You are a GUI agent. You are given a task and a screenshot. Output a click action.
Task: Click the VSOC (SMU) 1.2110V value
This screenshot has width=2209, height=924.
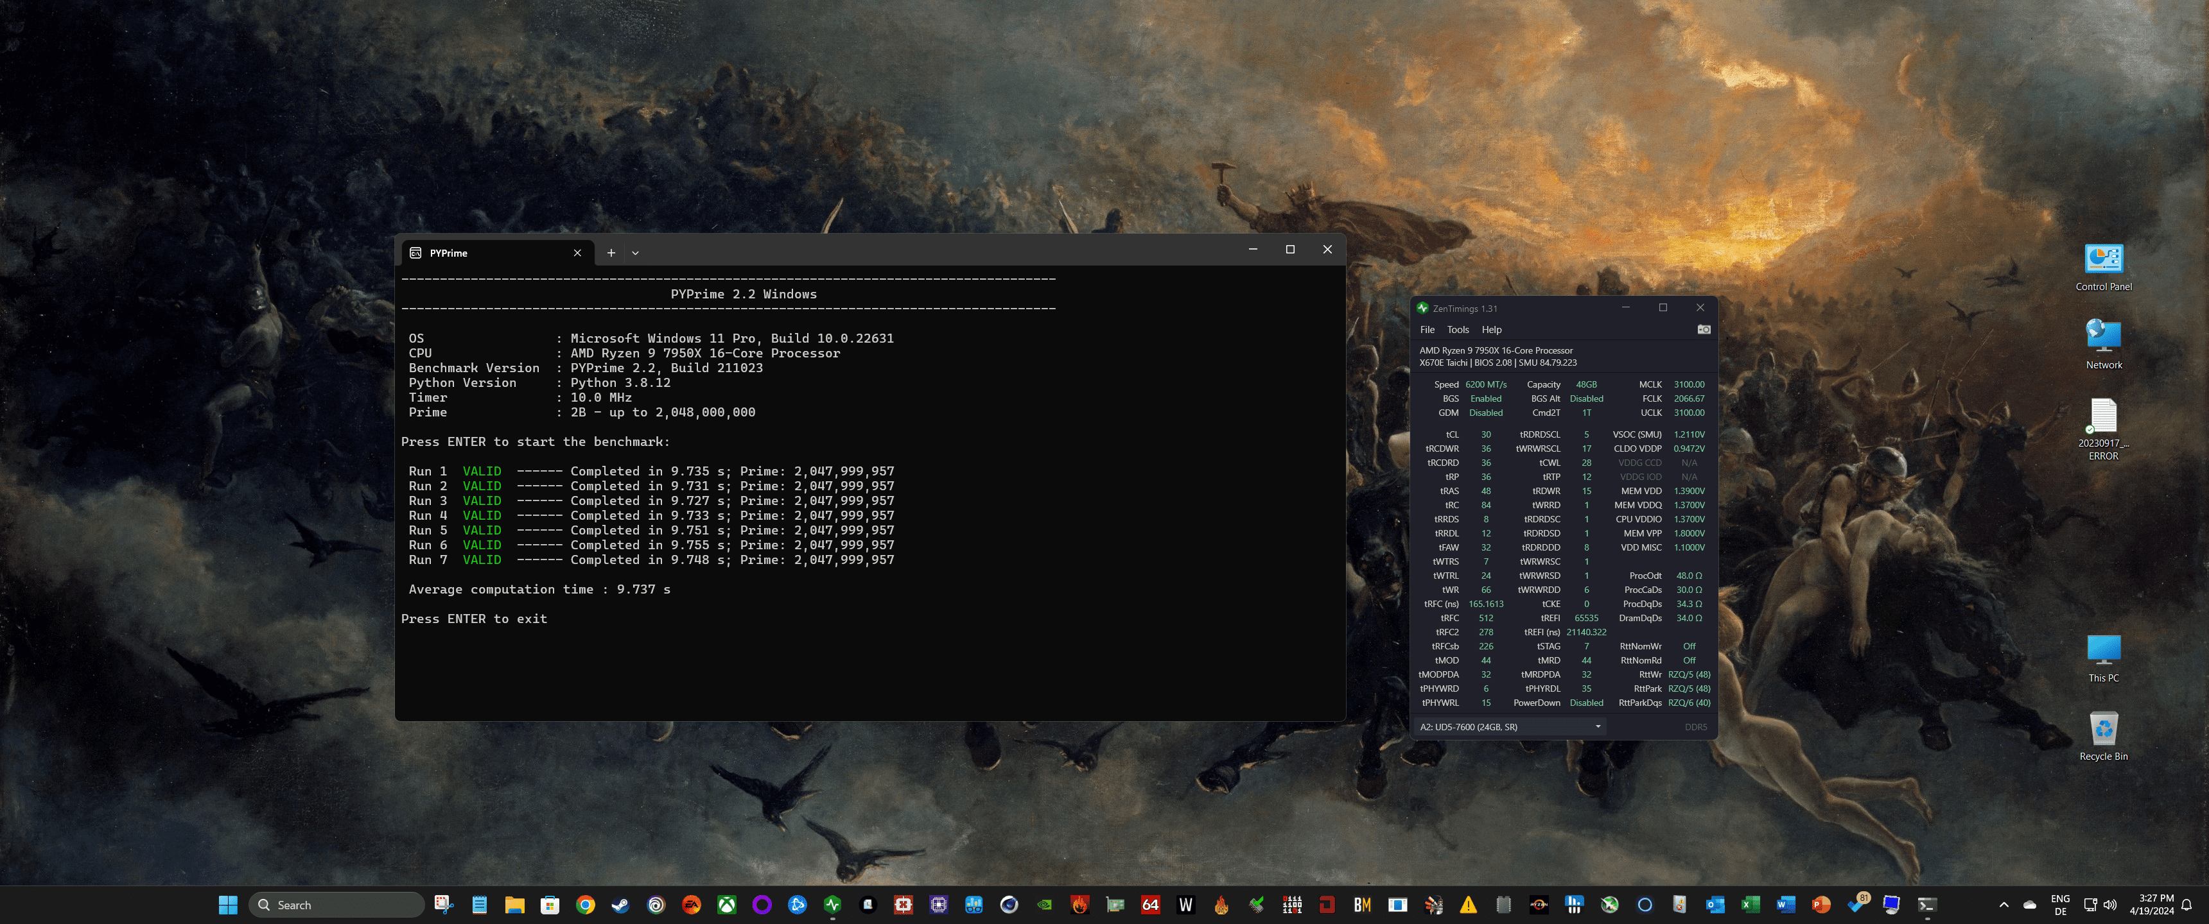[x=1688, y=434]
